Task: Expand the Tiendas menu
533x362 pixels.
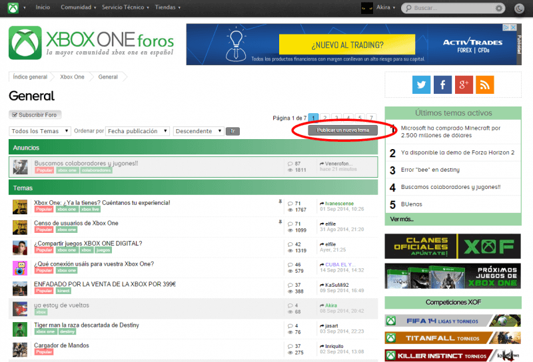Action: pos(168,7)
